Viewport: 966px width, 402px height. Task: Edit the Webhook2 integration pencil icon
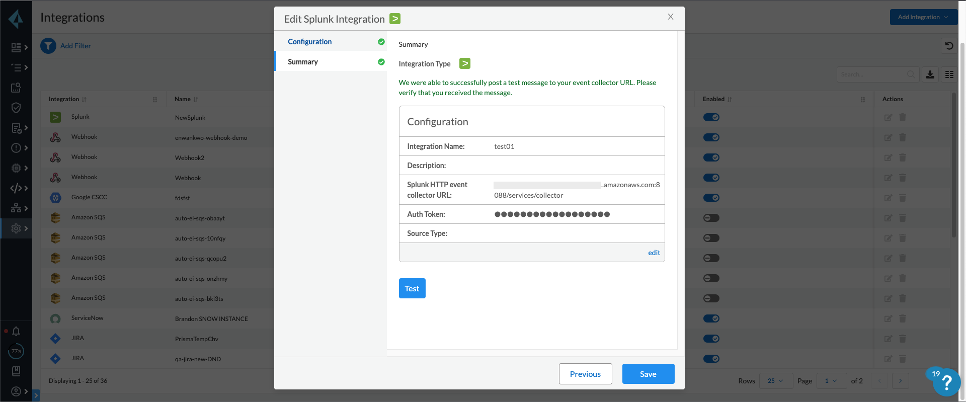[x=888, y=157]
